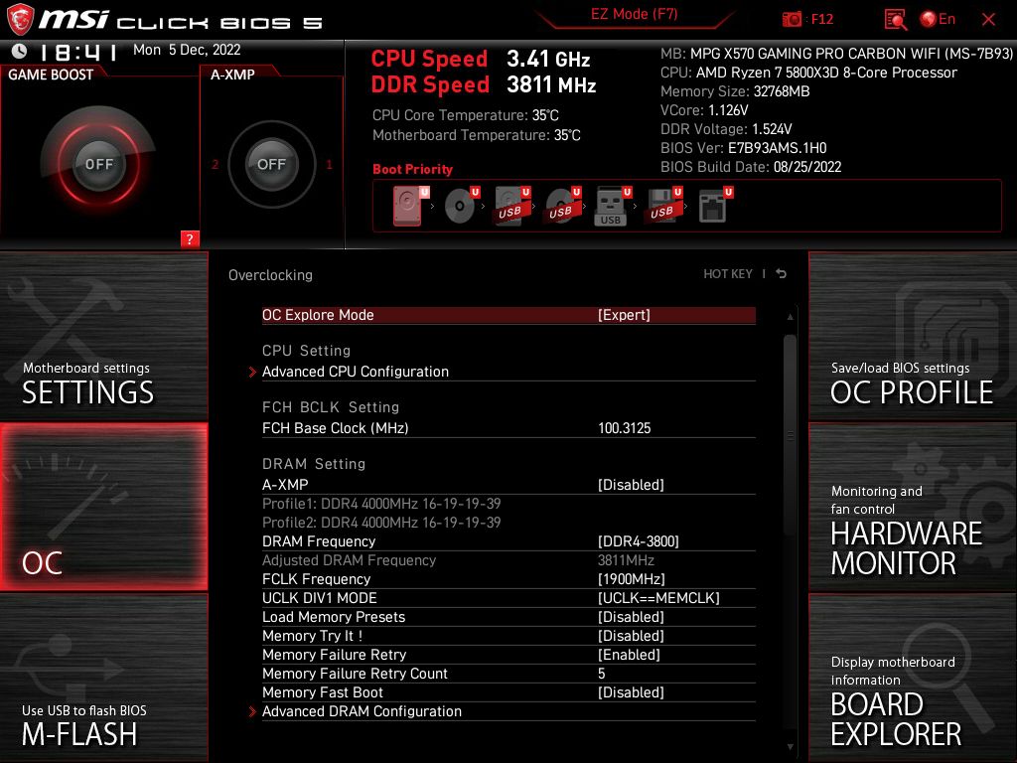Screen dimensions: 1017x763
Task: Click the CPU Speed 3.41 GHz readout
Action: click(x=481, y=59)
